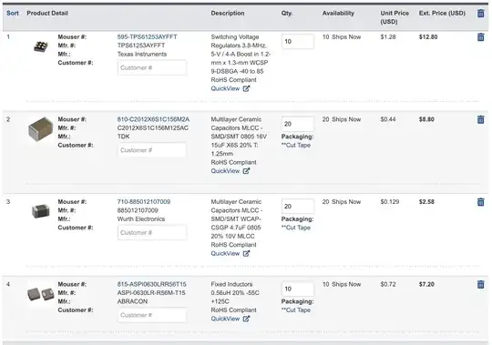Viewport: 492px width, 345px height.
Task: Delete the TPS61253AYFFT row with its trash icon
Action: coord(480,37)
